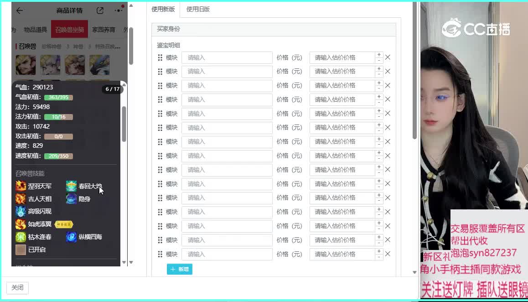Click the 高级闪现 skill icon

pos(21,211)
